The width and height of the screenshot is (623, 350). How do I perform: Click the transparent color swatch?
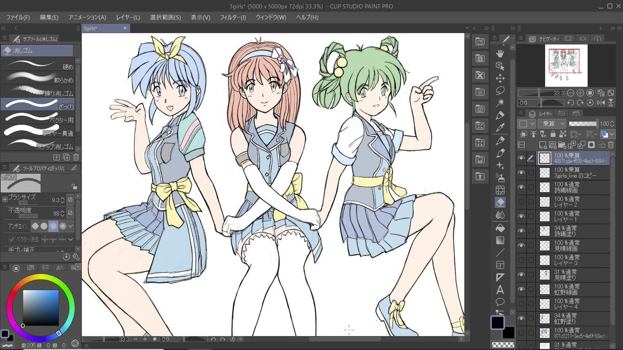(503, 344)
